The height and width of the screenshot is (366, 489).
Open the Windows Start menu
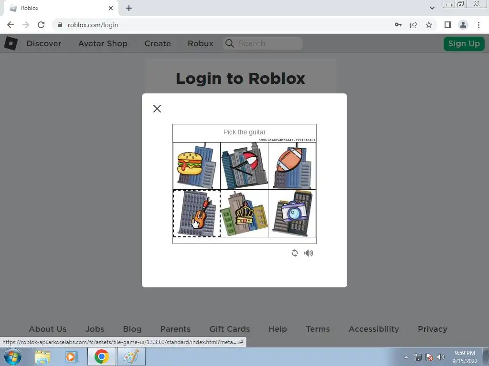[x=13, y=356]
